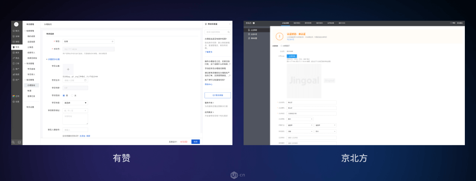476x181 pixels.
Task: Open 学员查询 in the submenu
Action: (31, 69)
